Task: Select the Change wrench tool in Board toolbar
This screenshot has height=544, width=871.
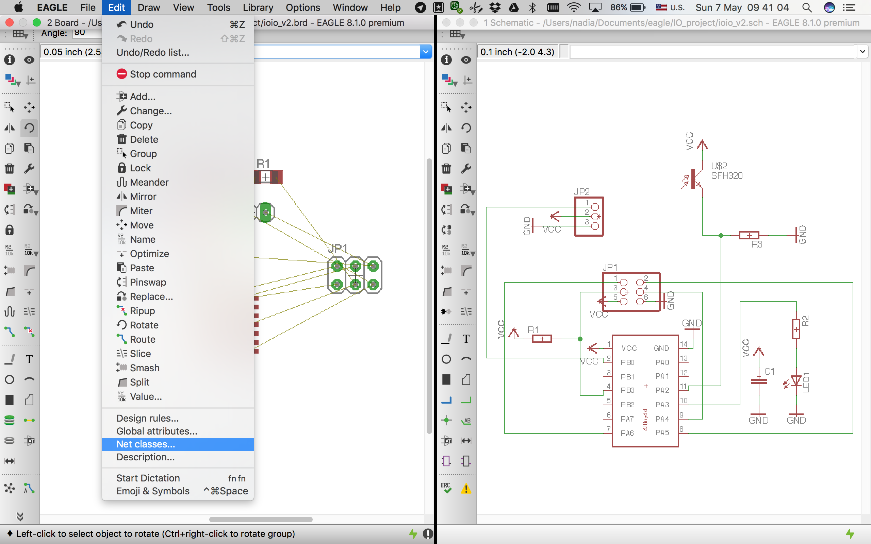Action: coord(29,168)
